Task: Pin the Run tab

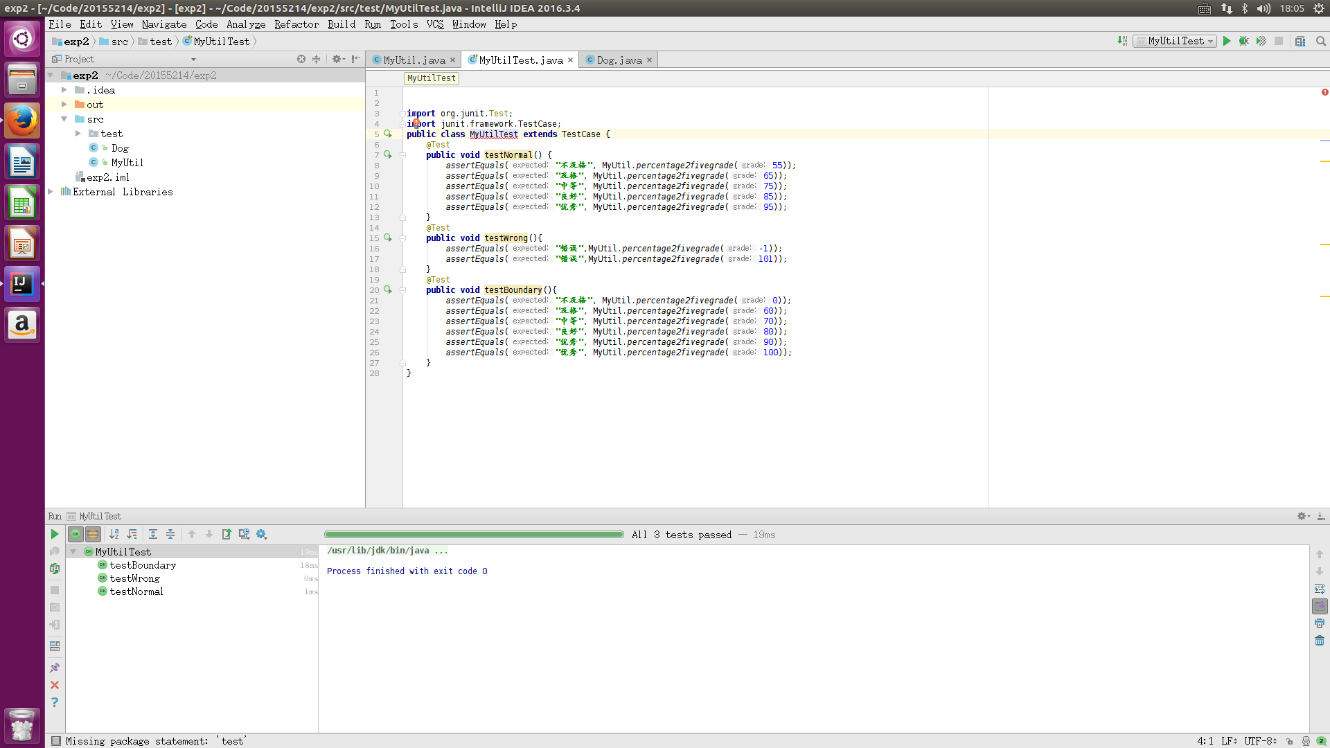Action: pyautogui.click(x=55, y=668)
